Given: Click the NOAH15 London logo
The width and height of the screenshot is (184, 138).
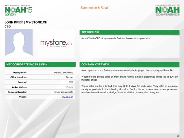Looking at the screenshot, I should [x=18, y=10].
